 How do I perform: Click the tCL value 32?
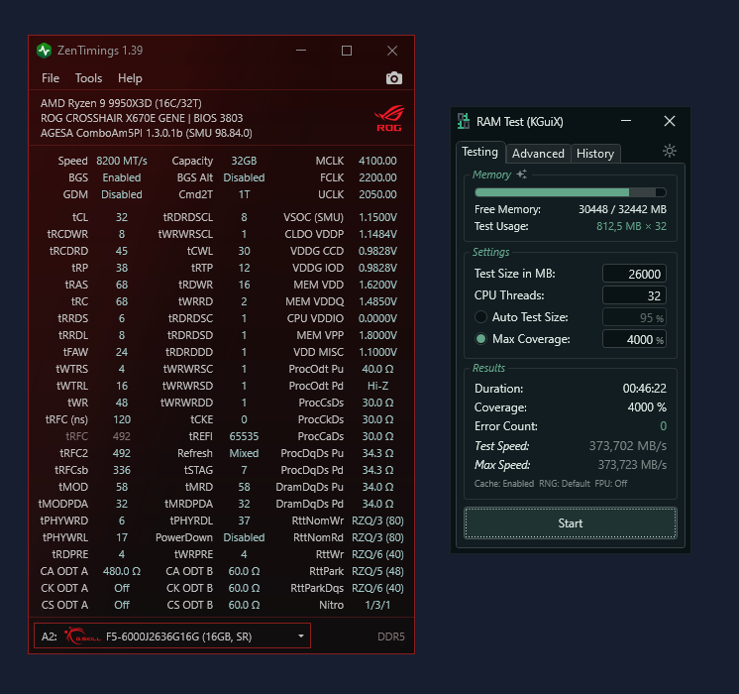click(x=122, y=217)
